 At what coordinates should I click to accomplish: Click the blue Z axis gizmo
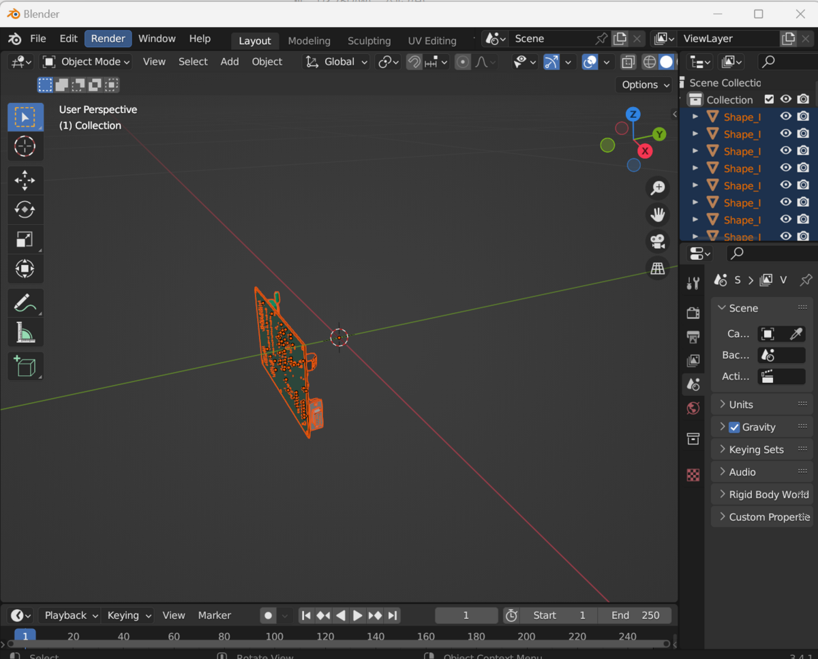(633, 114)
